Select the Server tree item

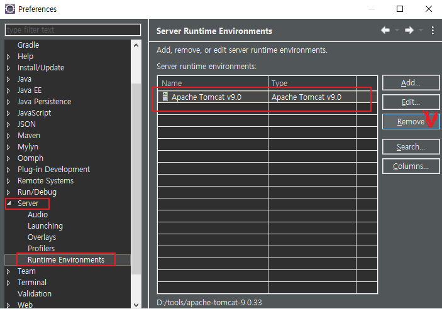[x=28, y=203]
